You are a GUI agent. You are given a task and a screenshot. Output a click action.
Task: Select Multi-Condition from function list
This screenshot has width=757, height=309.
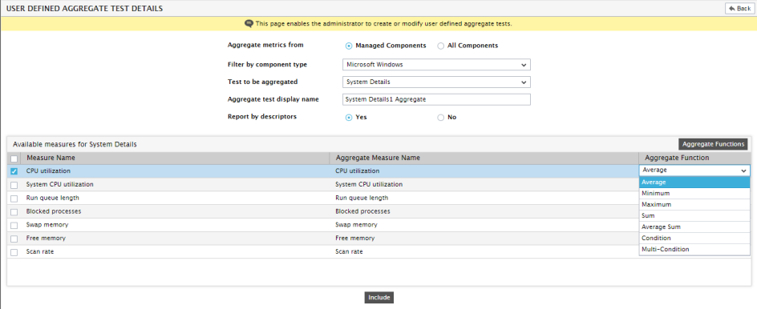pos(694,249)
